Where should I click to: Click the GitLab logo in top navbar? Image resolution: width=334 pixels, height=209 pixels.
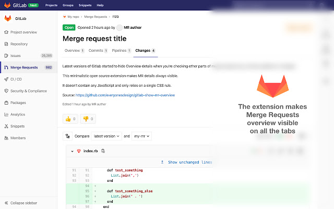(x=7, y=5)
